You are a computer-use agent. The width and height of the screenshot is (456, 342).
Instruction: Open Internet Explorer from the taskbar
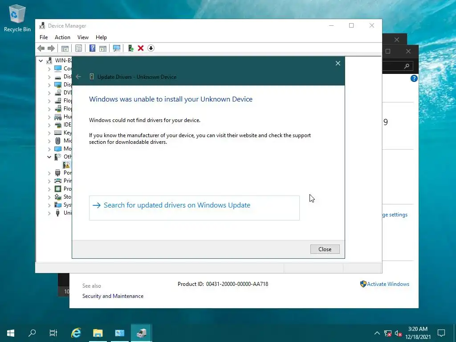pyautogui.click(x=76, y=333)
